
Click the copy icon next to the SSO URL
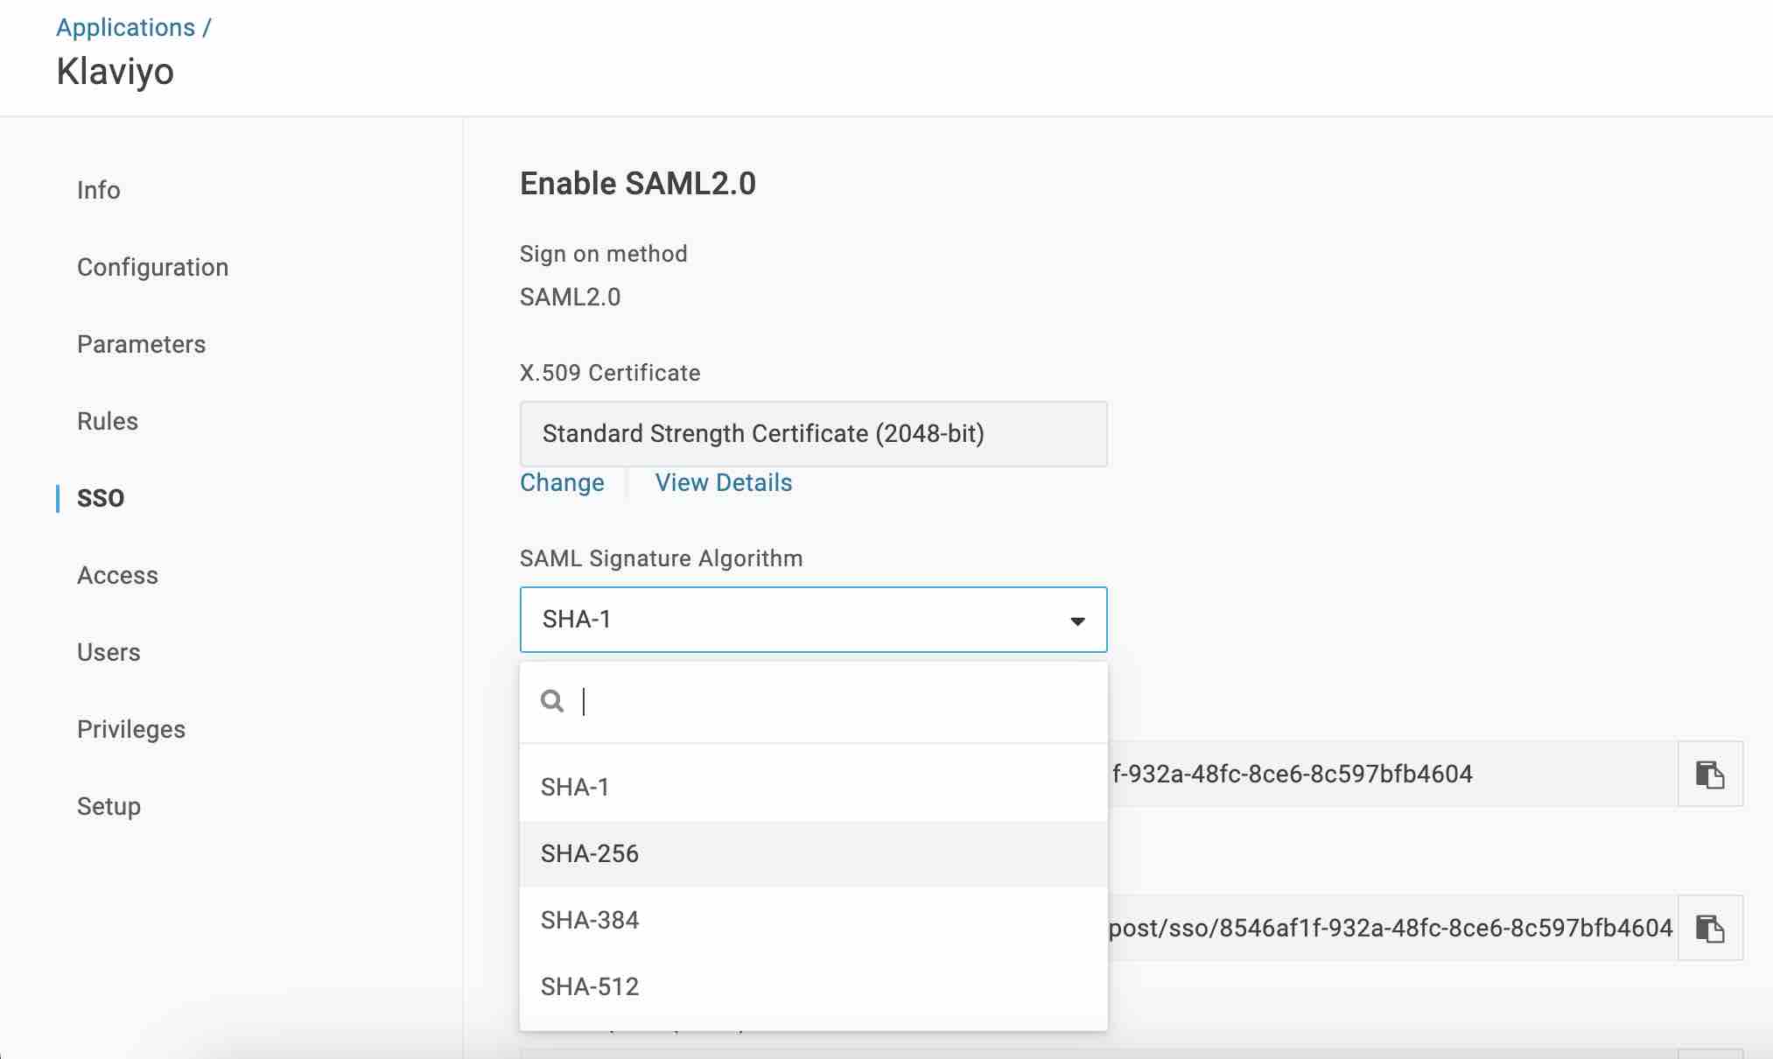point(1710,928)
